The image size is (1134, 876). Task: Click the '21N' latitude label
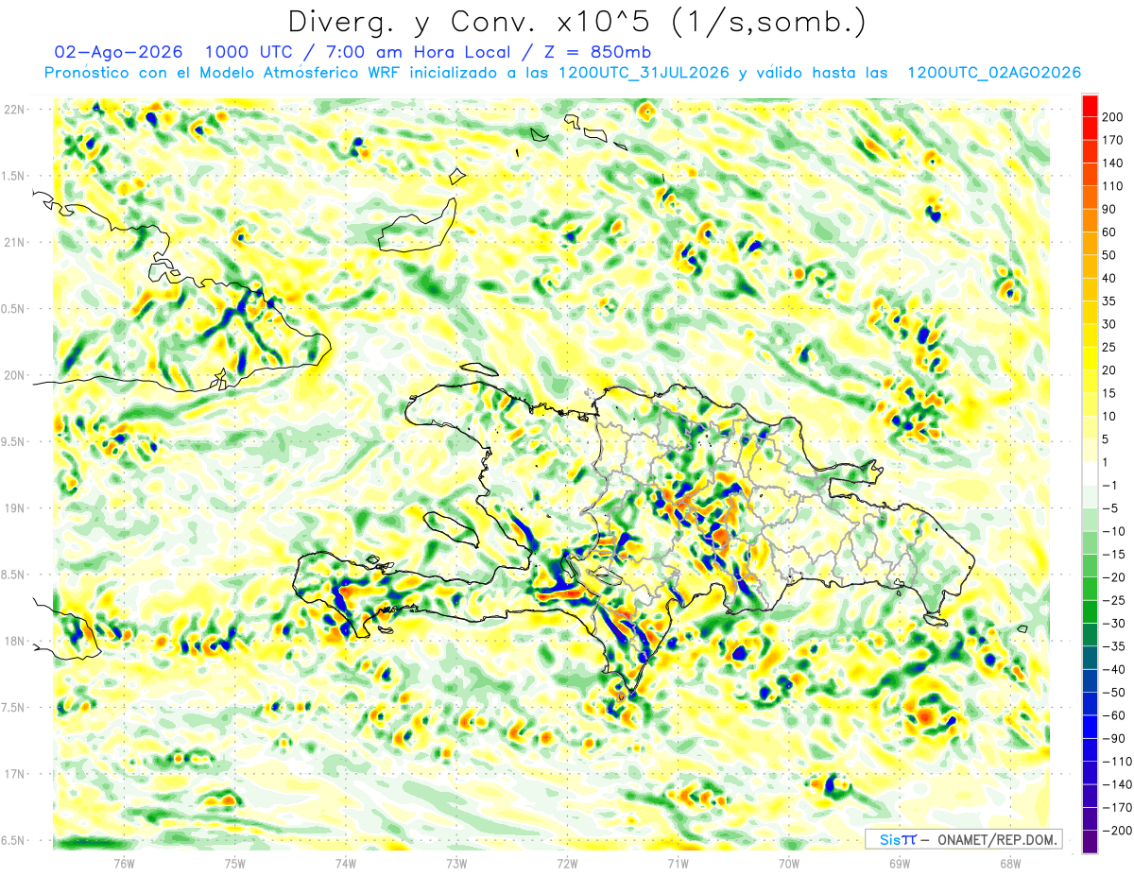(14, 243)
